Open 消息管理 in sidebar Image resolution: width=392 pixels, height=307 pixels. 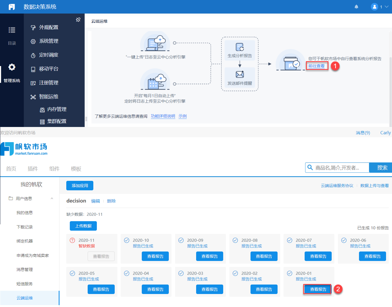point(25,269)
